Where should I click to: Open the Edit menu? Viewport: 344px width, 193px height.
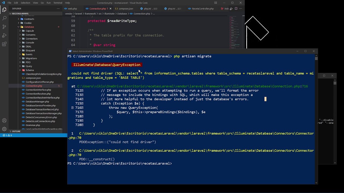click(x=16, y=3)
